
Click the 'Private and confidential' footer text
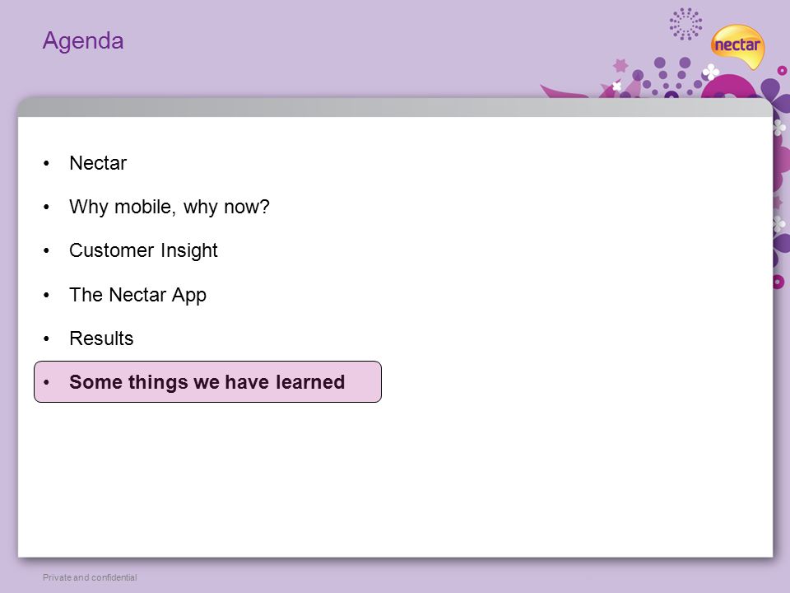tap(90, 577)
